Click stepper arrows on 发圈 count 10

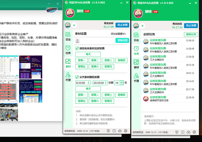pos(122,83)
